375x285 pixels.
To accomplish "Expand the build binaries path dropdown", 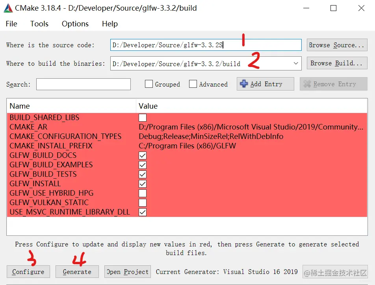I will 296,63.
